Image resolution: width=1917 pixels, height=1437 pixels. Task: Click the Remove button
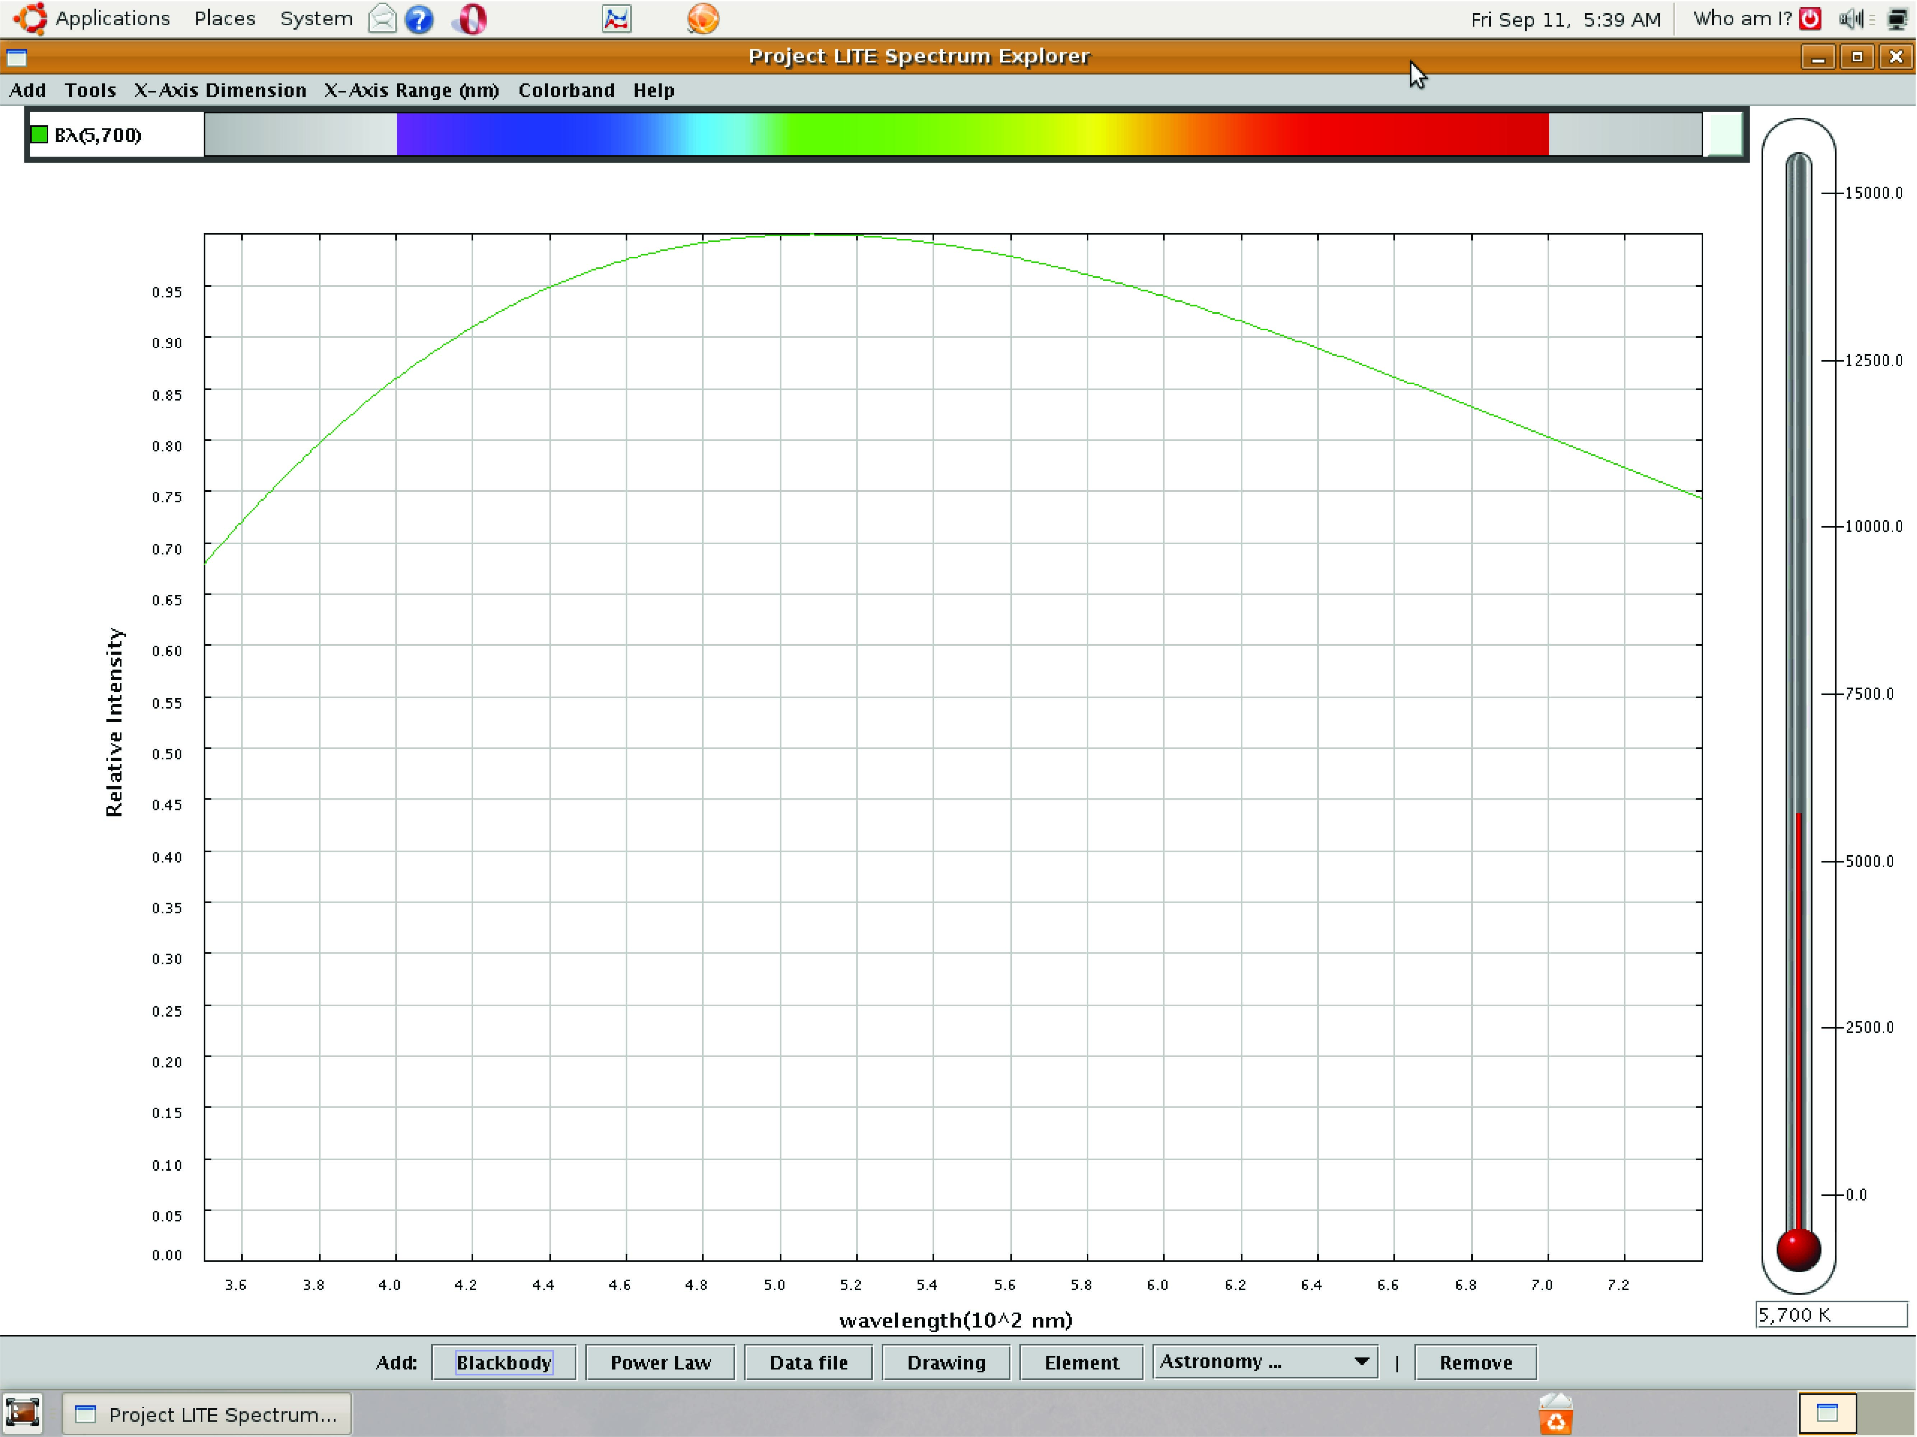pos(1476,1362)
